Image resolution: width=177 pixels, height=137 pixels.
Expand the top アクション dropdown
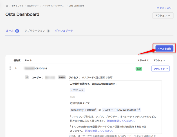coord(163,15)
